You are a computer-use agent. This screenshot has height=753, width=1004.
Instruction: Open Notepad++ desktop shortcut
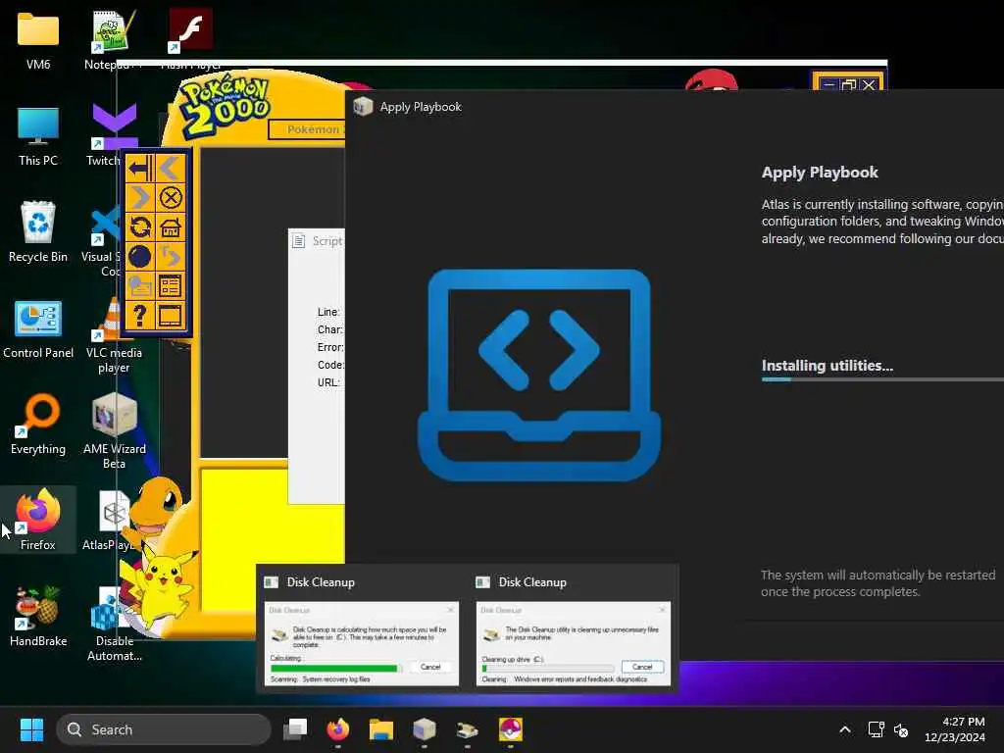[113, 39]
